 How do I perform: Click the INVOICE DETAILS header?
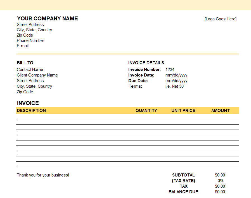pyautogui.click(x=146, y=63)
